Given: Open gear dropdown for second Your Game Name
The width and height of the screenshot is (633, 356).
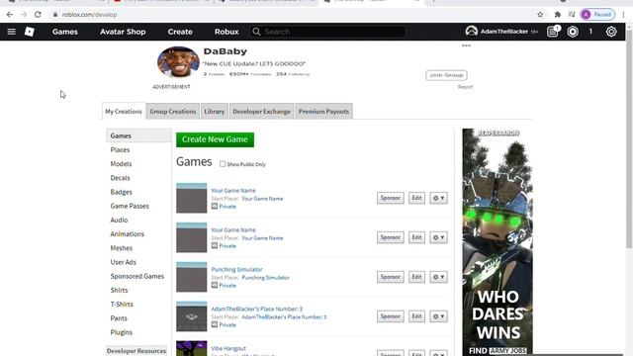Looking at the screenshot, I should [438, 237].
